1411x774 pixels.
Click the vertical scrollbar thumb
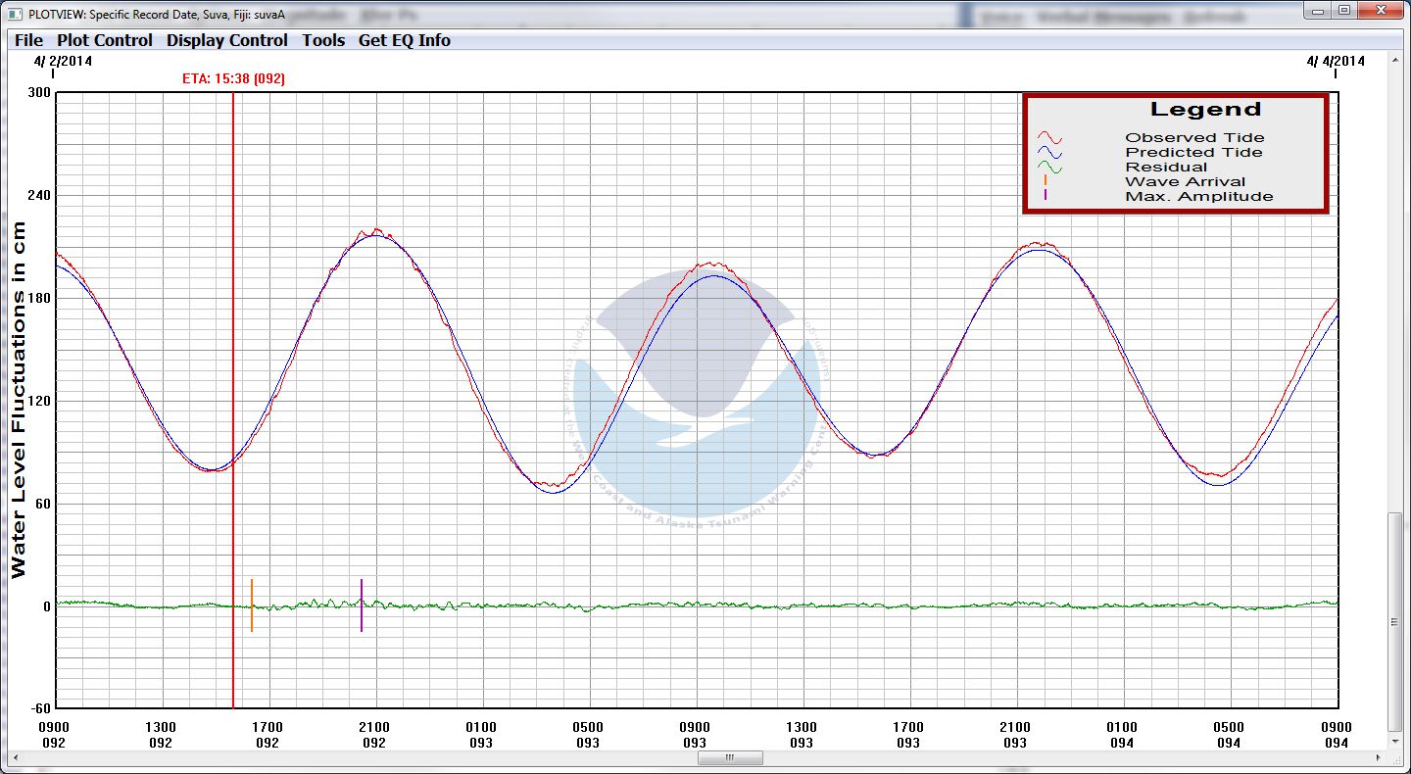point(1395,621)
